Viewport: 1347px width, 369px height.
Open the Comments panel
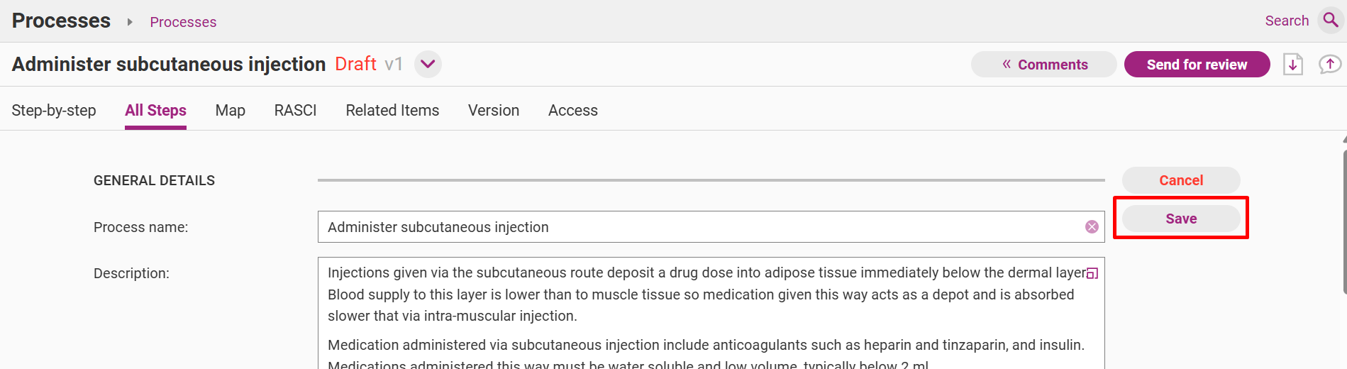pos(1043,65)
